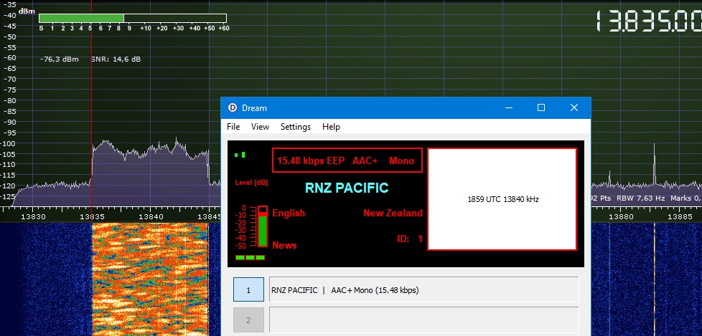
Task: Click the News program type label
Action: pos(284,245)
